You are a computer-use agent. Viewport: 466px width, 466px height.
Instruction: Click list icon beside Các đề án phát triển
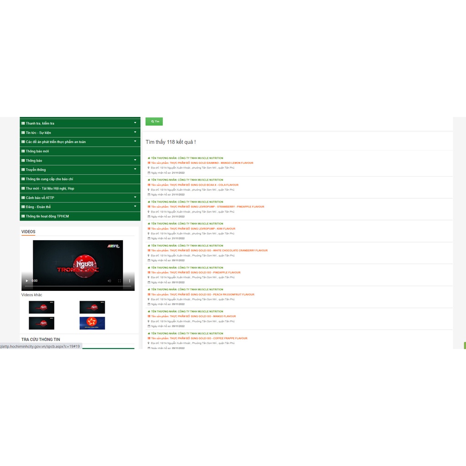coord(23,142)
